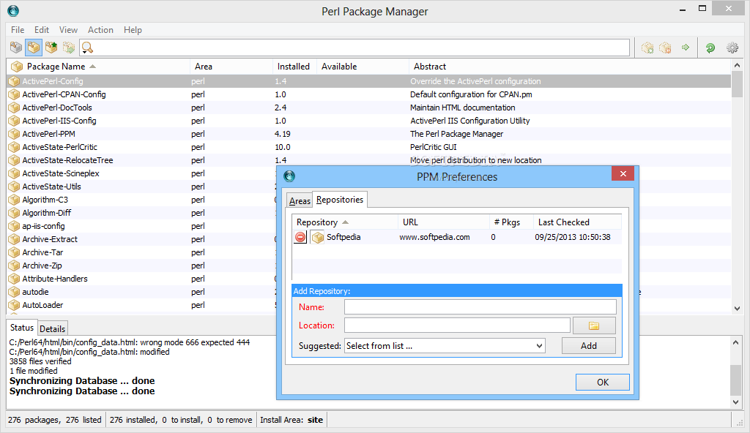Click package icon beside Algorithm-C3

15,200
